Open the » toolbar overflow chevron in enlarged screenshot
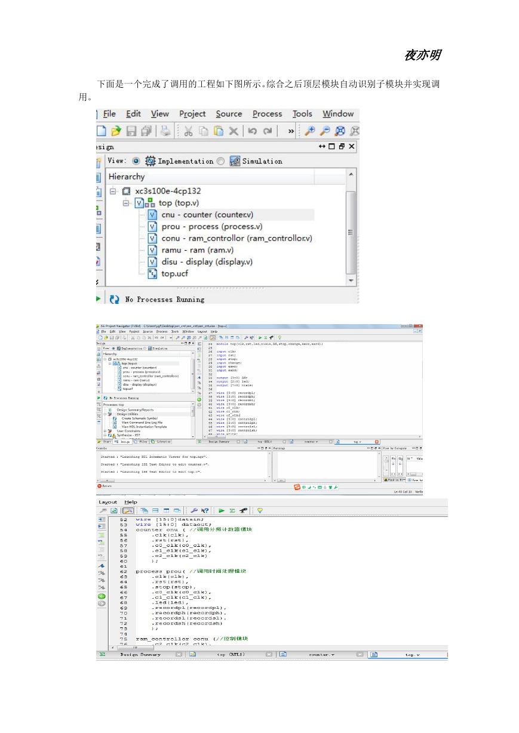Viewport: 519px width, 733px height. (291, 131)
